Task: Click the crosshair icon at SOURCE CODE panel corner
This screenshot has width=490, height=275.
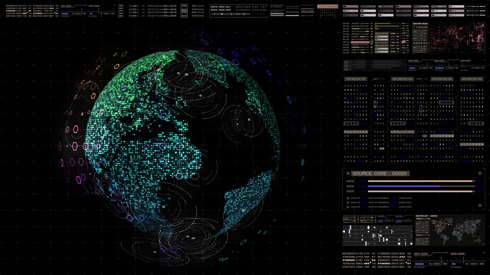Action: point(480,174)
